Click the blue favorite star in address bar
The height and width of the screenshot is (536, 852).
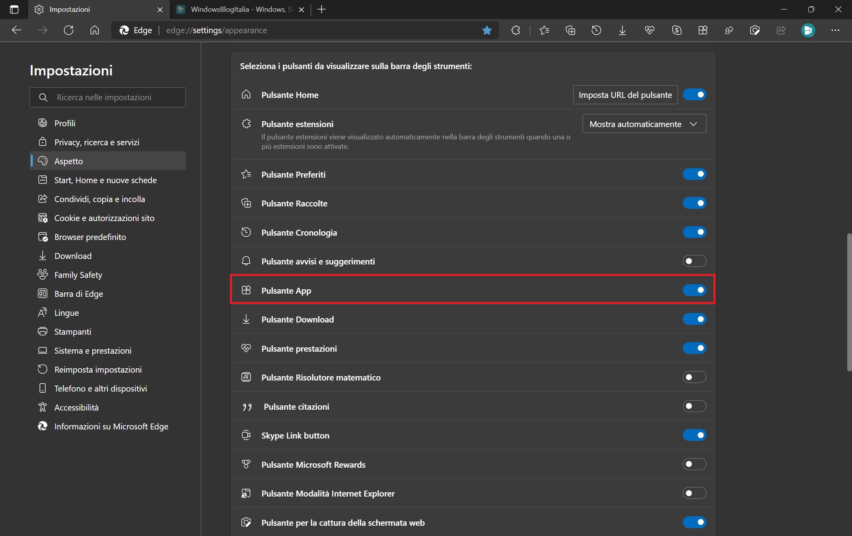487,30
